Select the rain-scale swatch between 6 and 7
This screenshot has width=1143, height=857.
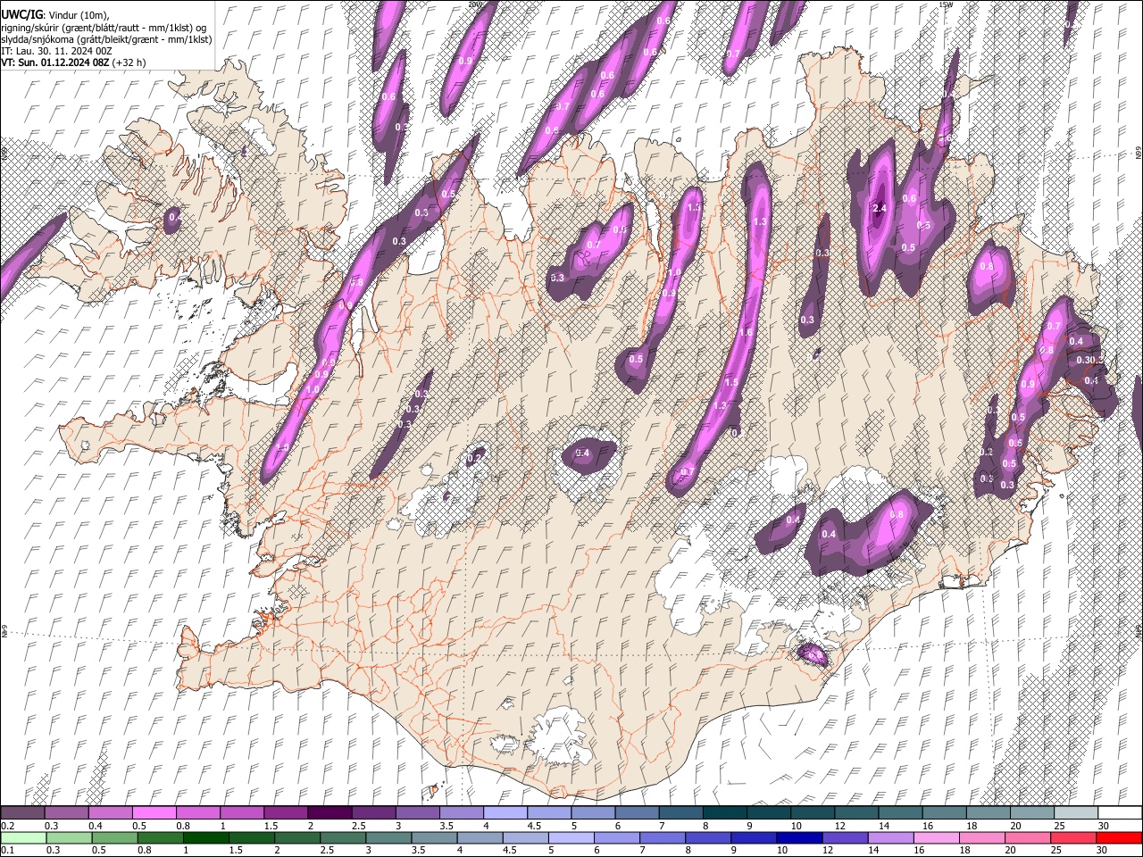click(616, 837)
